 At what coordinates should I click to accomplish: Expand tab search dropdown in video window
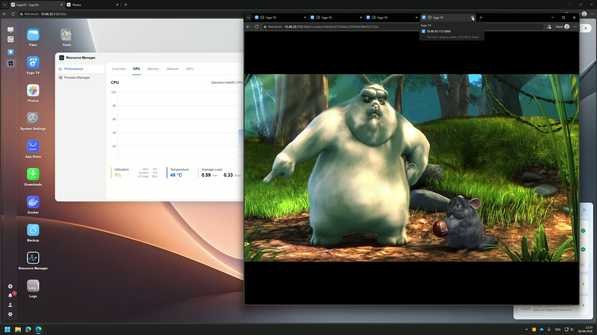point(248,17)
